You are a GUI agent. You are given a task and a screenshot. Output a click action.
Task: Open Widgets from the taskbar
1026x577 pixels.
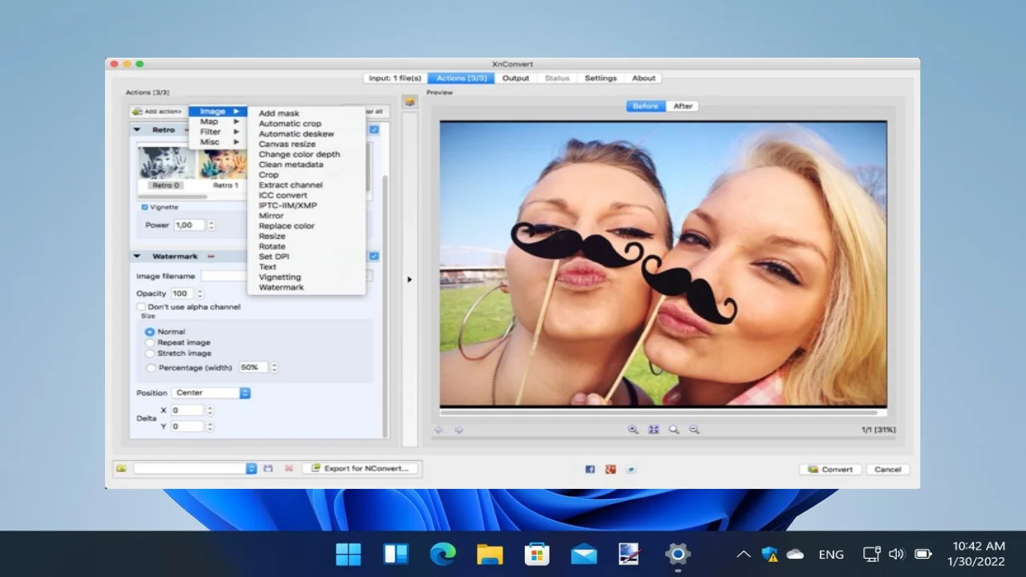click(396, 554)
